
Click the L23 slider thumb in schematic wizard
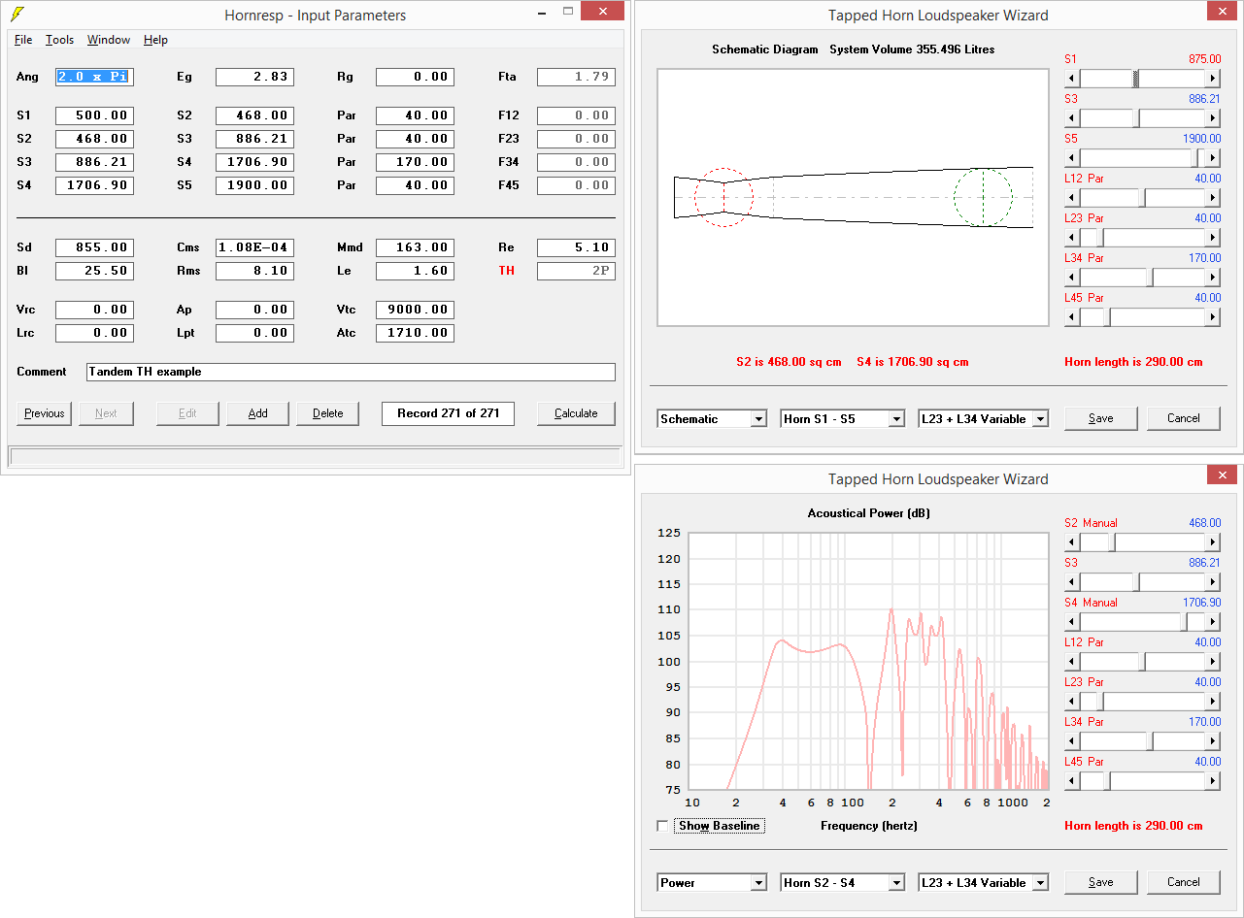[1101, 238]
